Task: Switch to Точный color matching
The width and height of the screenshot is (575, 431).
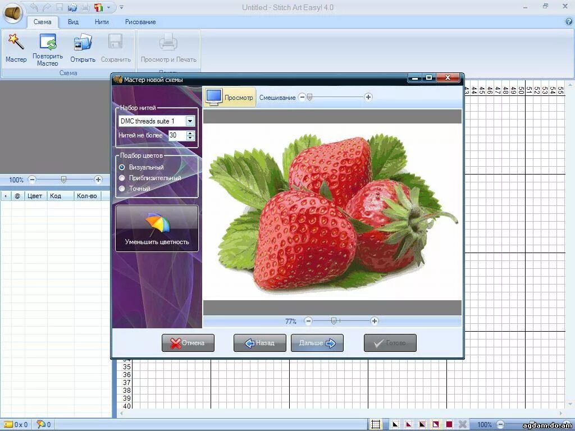Action: (122, 189)
